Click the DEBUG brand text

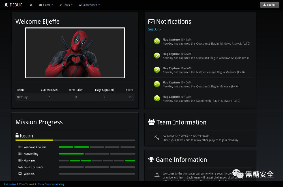coord(16,5)
